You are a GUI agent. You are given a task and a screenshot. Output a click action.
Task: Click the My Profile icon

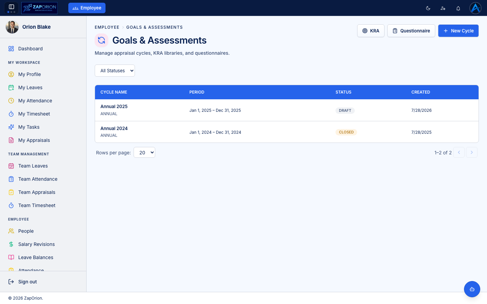click(11, 74)
